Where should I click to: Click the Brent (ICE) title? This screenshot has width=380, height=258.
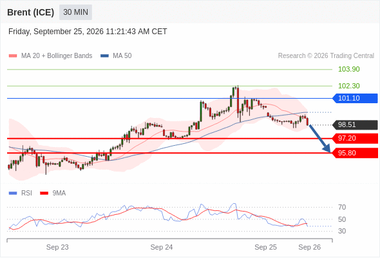[30, 12]
